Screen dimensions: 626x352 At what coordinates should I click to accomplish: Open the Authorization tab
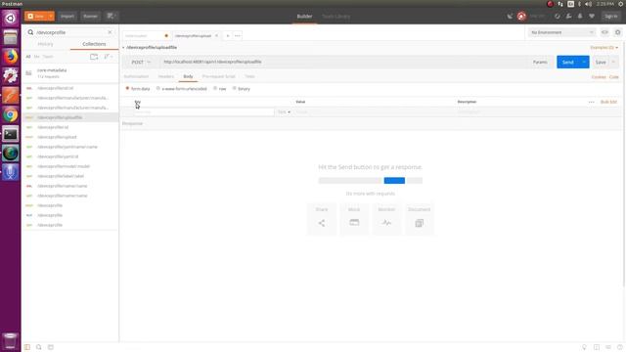click(x=136, y=76)
